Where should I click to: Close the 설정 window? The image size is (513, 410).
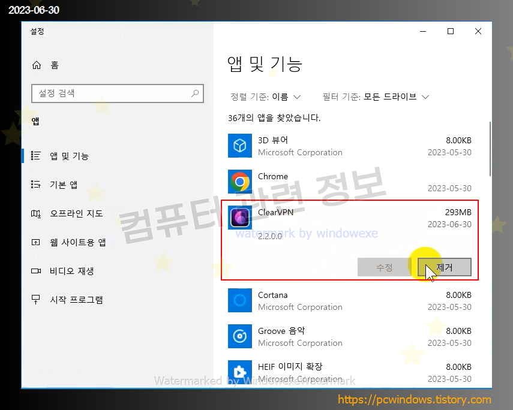pyautogui.click(x=478, y=31)
